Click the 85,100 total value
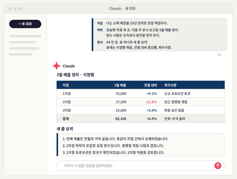The height and width of the screenshot is (179, 237). [121, 119]
